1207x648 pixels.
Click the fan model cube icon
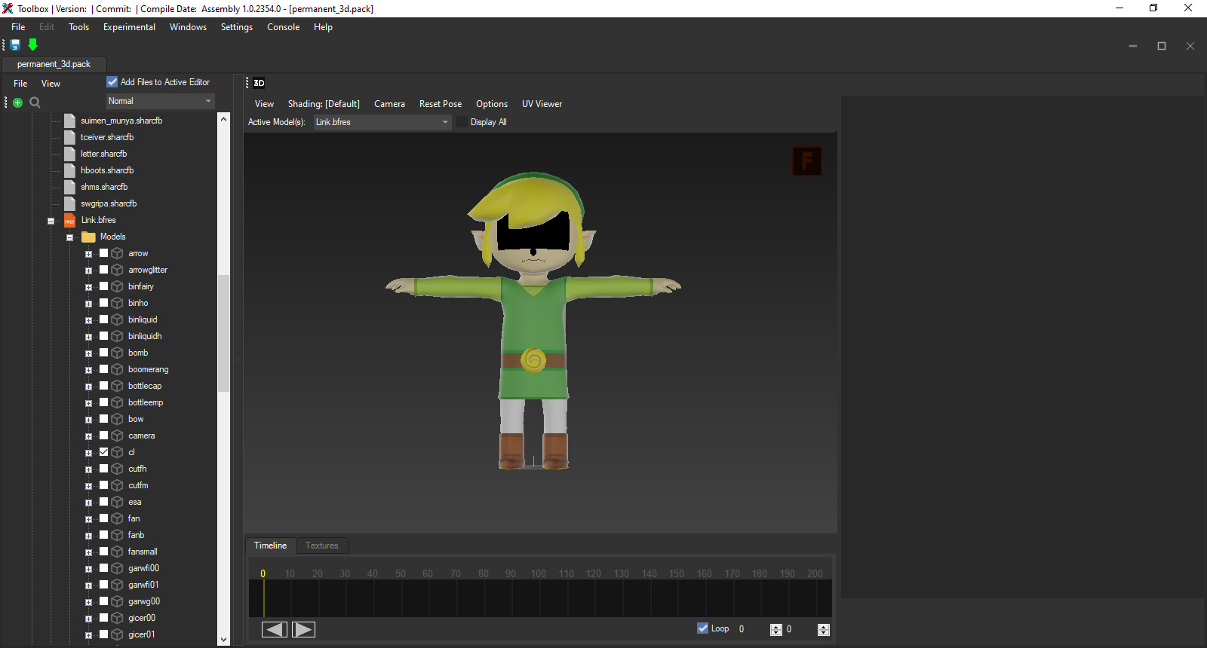pyautogui.click(x=117, y=518)
